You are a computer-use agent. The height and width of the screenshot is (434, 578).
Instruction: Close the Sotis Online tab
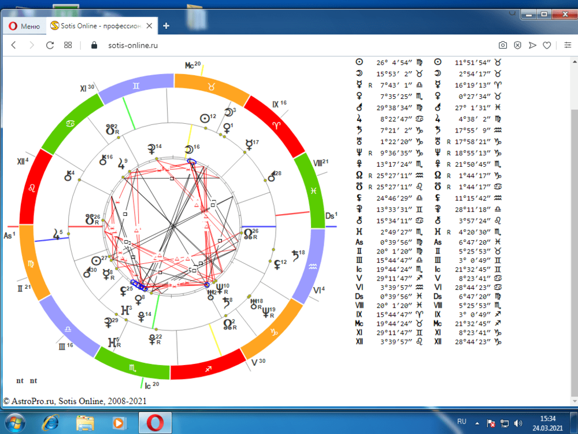pos(149,26)
